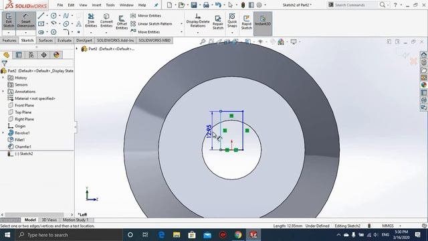Select the Straight Slot tool

click(41, 32)
